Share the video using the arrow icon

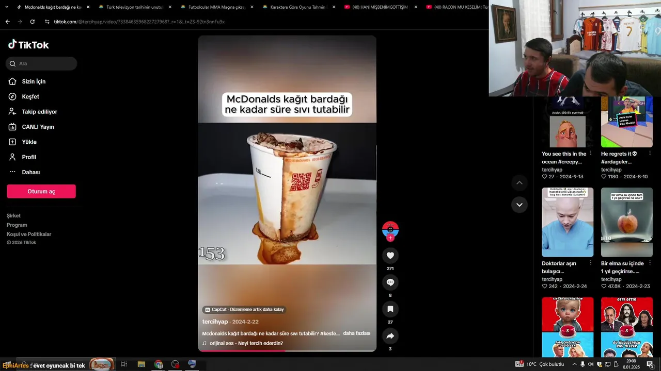tap(390, 335)
